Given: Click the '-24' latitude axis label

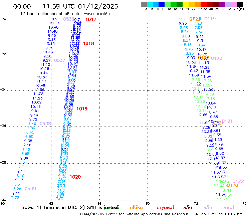Looking at the screenshot, I should (x=3, y=89).
